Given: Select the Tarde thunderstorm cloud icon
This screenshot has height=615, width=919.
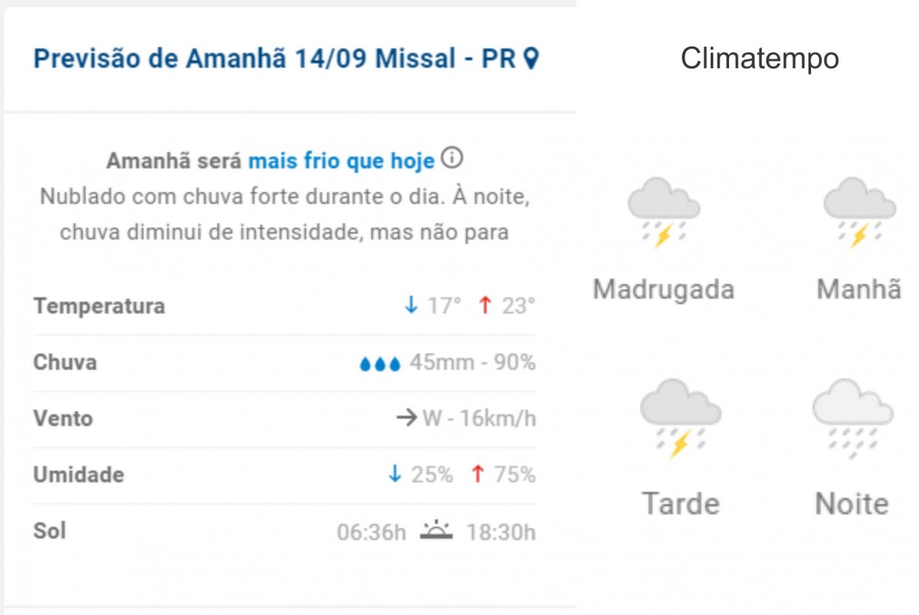Looking at the screenshot, I should coord(680,418).
